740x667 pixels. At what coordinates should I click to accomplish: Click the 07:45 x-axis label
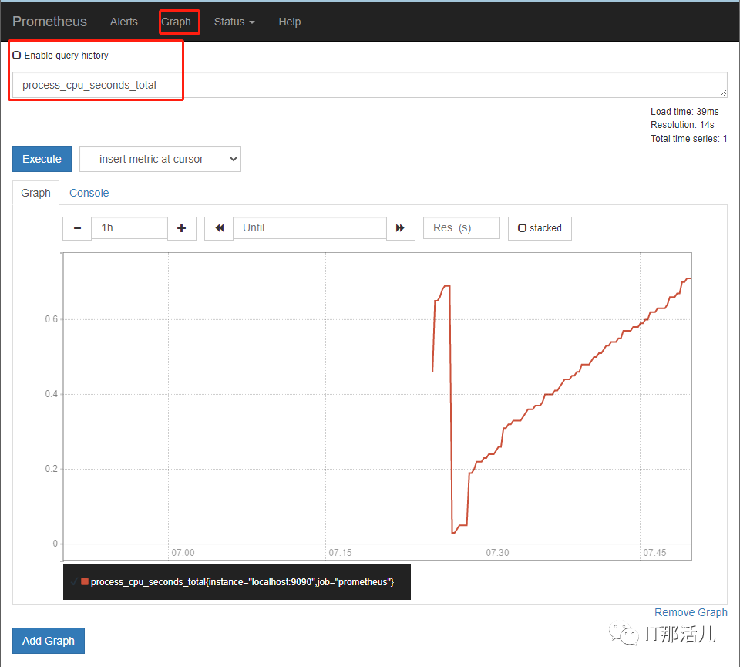654,552
